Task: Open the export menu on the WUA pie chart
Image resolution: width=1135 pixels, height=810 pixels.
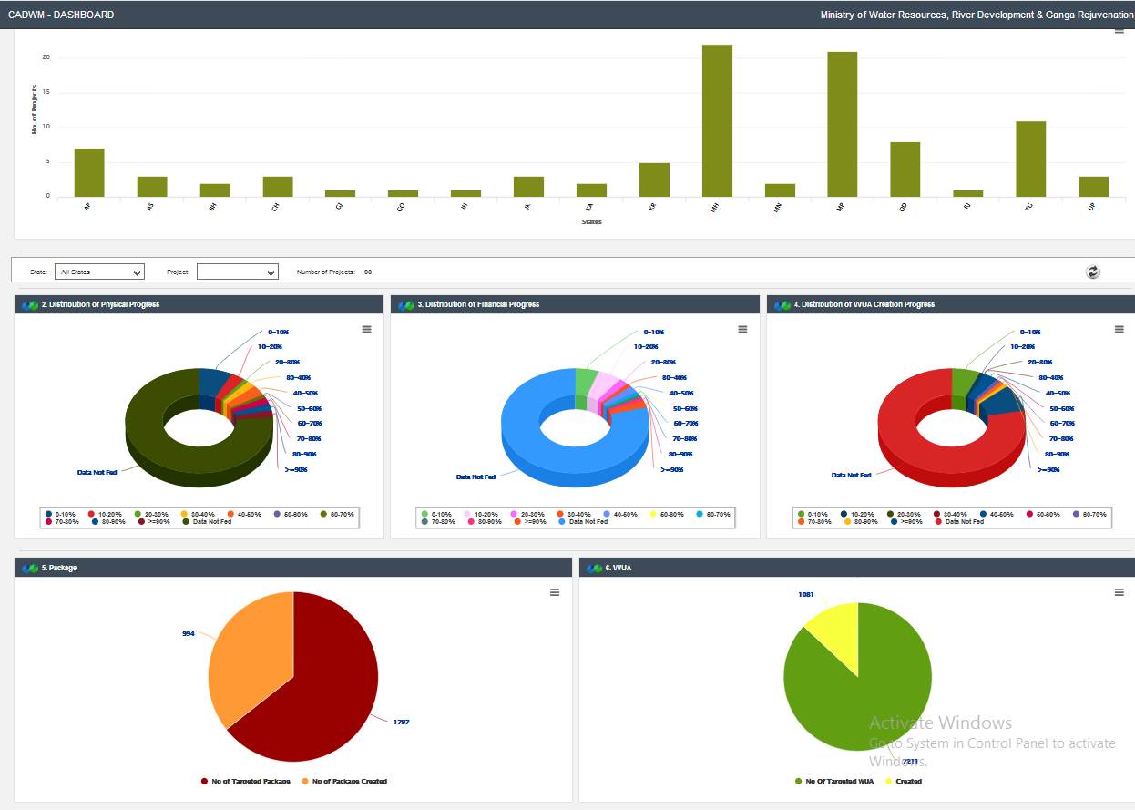Action: pyautogui.click(x=1119, y=591)
